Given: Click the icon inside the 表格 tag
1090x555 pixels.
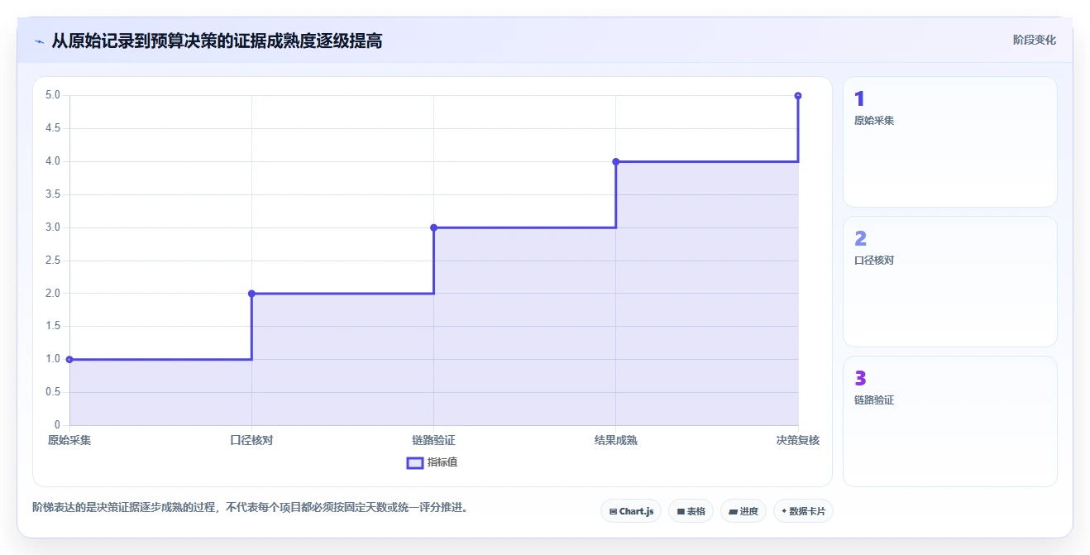Looking at the screenshot, I should pos(681,511).
